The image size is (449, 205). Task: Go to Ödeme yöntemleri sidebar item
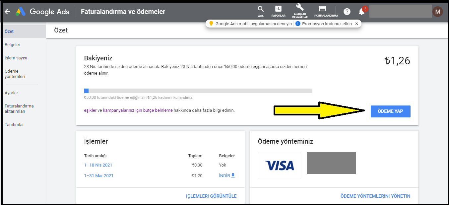tap(15, 74)
